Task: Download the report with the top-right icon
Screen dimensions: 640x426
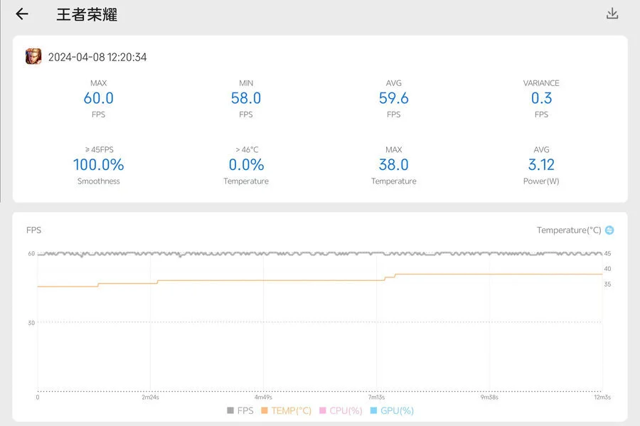Action: point(612,14)
